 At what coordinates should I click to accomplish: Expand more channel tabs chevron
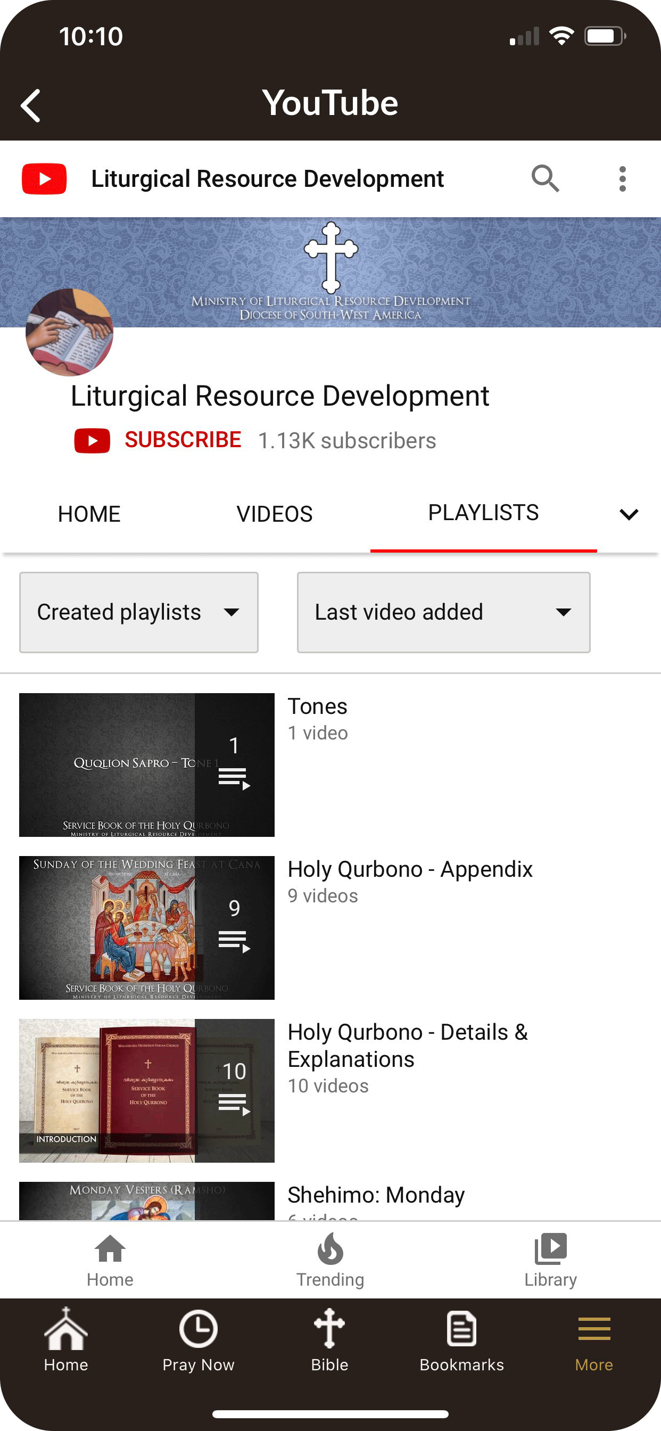tap(628, 514)
